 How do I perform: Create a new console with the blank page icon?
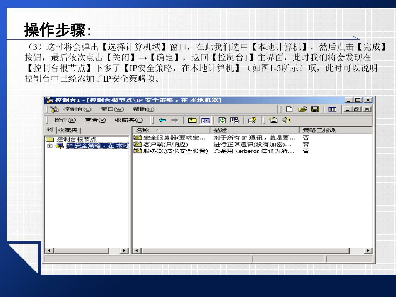(x=289, y=109)
